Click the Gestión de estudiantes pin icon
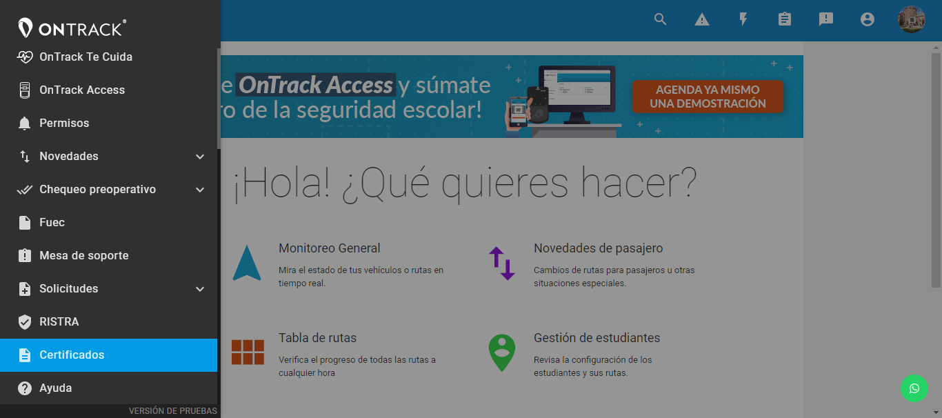This screenshot has width=942, height=418. (x=501, y=353)
